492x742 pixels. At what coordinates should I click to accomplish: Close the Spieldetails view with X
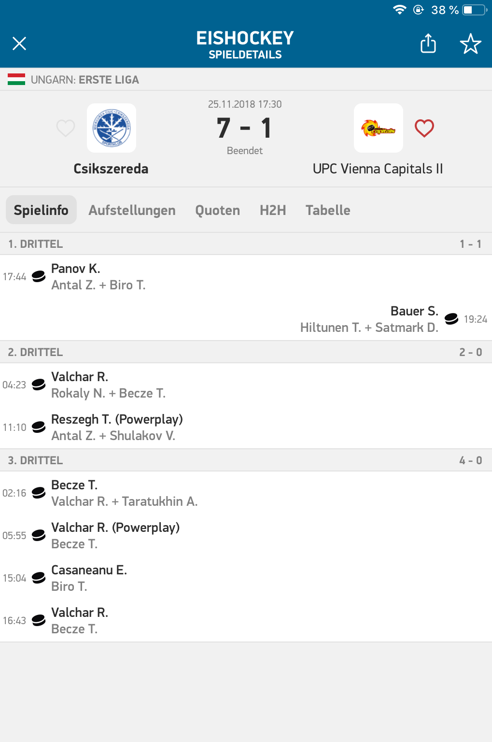pyautogui.click(x=19, y=44)
